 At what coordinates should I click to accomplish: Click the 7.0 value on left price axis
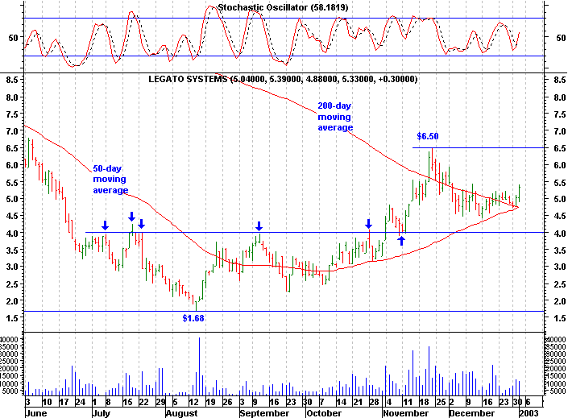coord(12,131)
